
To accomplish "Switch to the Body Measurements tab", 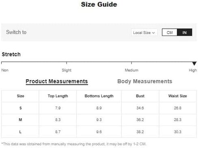I will (x=145, y=81).
